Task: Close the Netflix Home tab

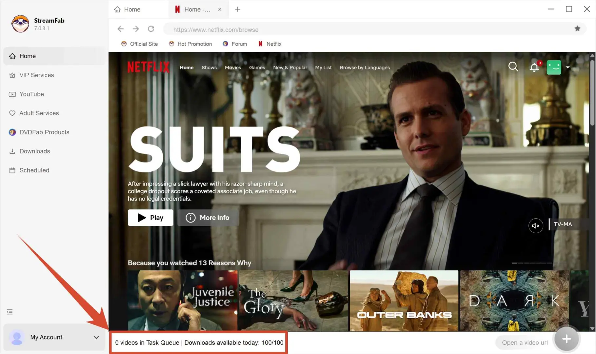Action: 220,10
